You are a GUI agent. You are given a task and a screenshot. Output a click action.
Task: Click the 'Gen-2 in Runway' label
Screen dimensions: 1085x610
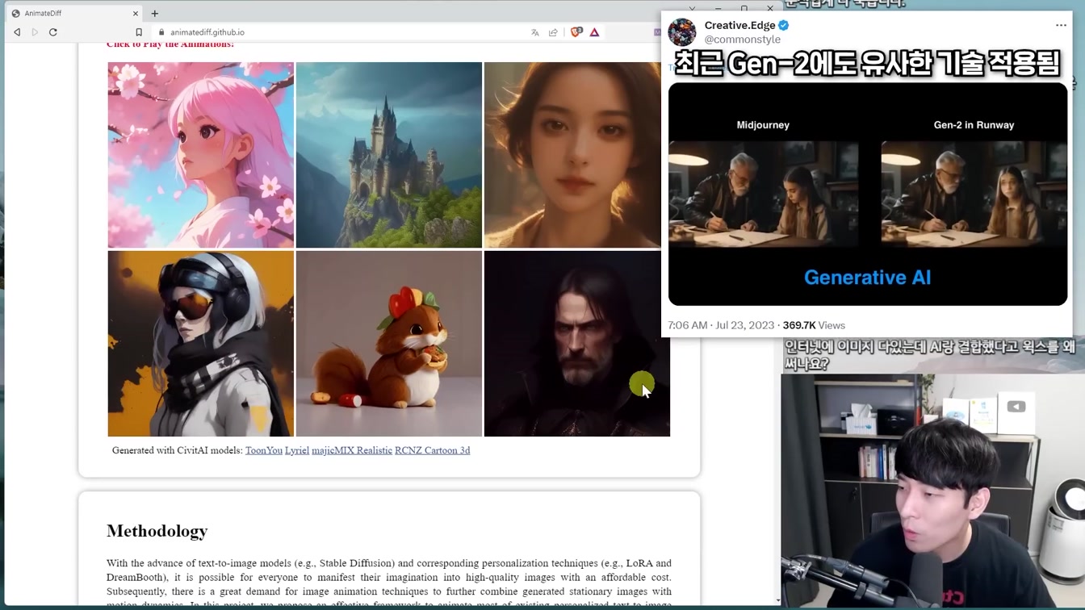(974, 125)
